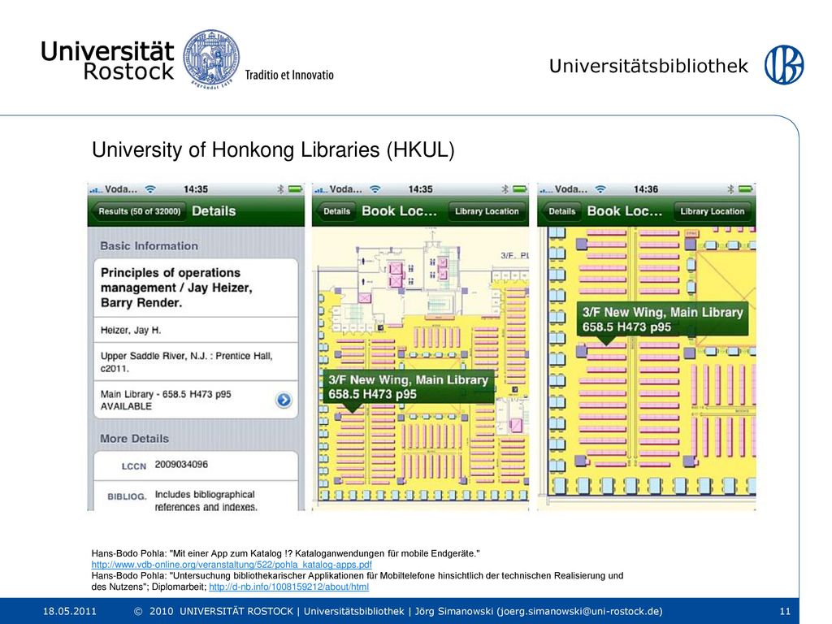
Task: Click the 'More Details' section heading
Action: 134,439
